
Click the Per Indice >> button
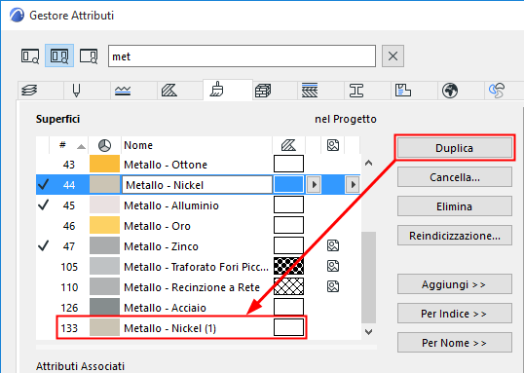tap(454, 314)
